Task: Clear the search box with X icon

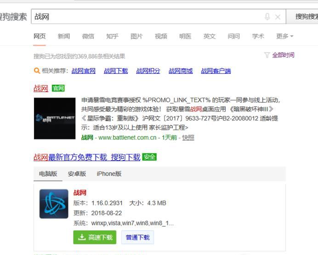Action: (x=278, y=17)
